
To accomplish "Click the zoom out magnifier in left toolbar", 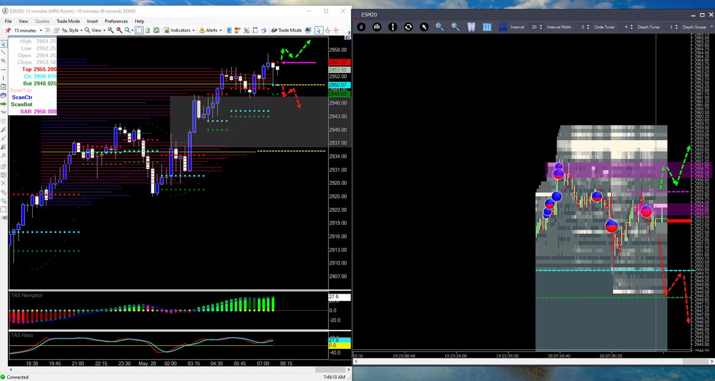I will point(119,30).
